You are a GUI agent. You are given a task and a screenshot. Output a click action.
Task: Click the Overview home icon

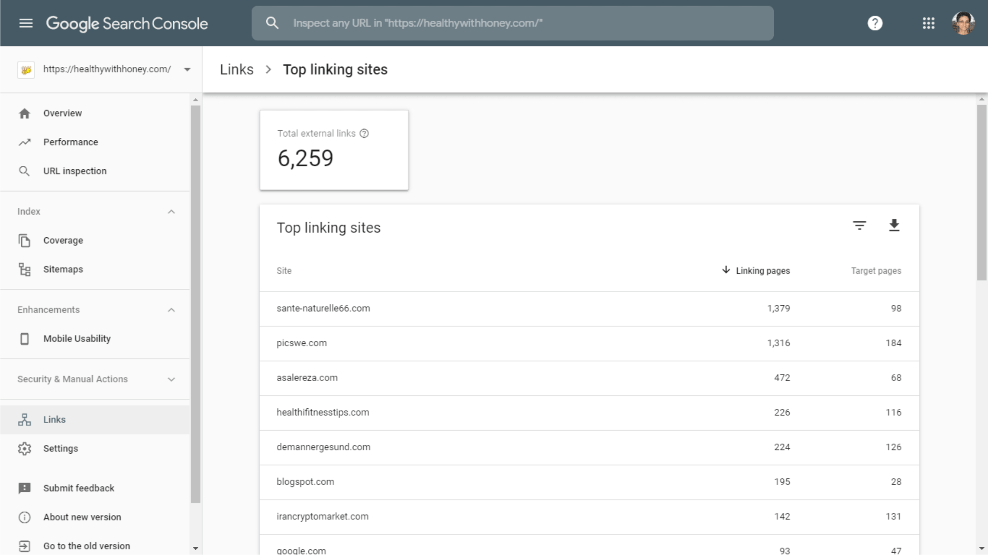25,113
